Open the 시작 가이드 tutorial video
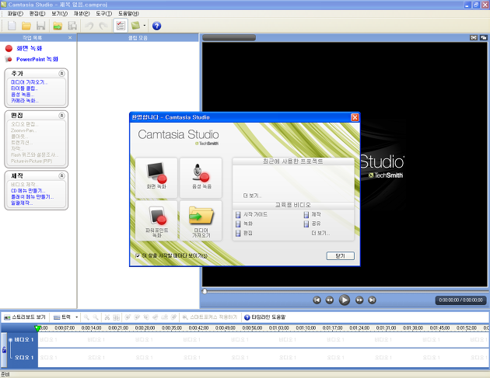 click(255, 214)
